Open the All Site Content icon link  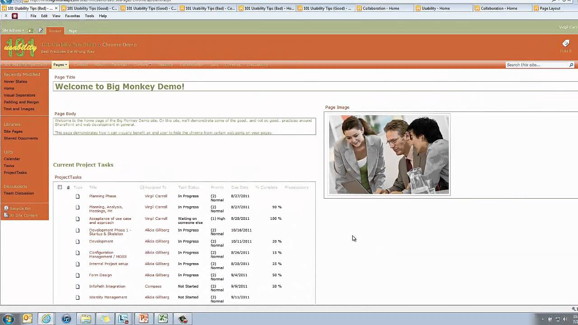tap(6, 215)
